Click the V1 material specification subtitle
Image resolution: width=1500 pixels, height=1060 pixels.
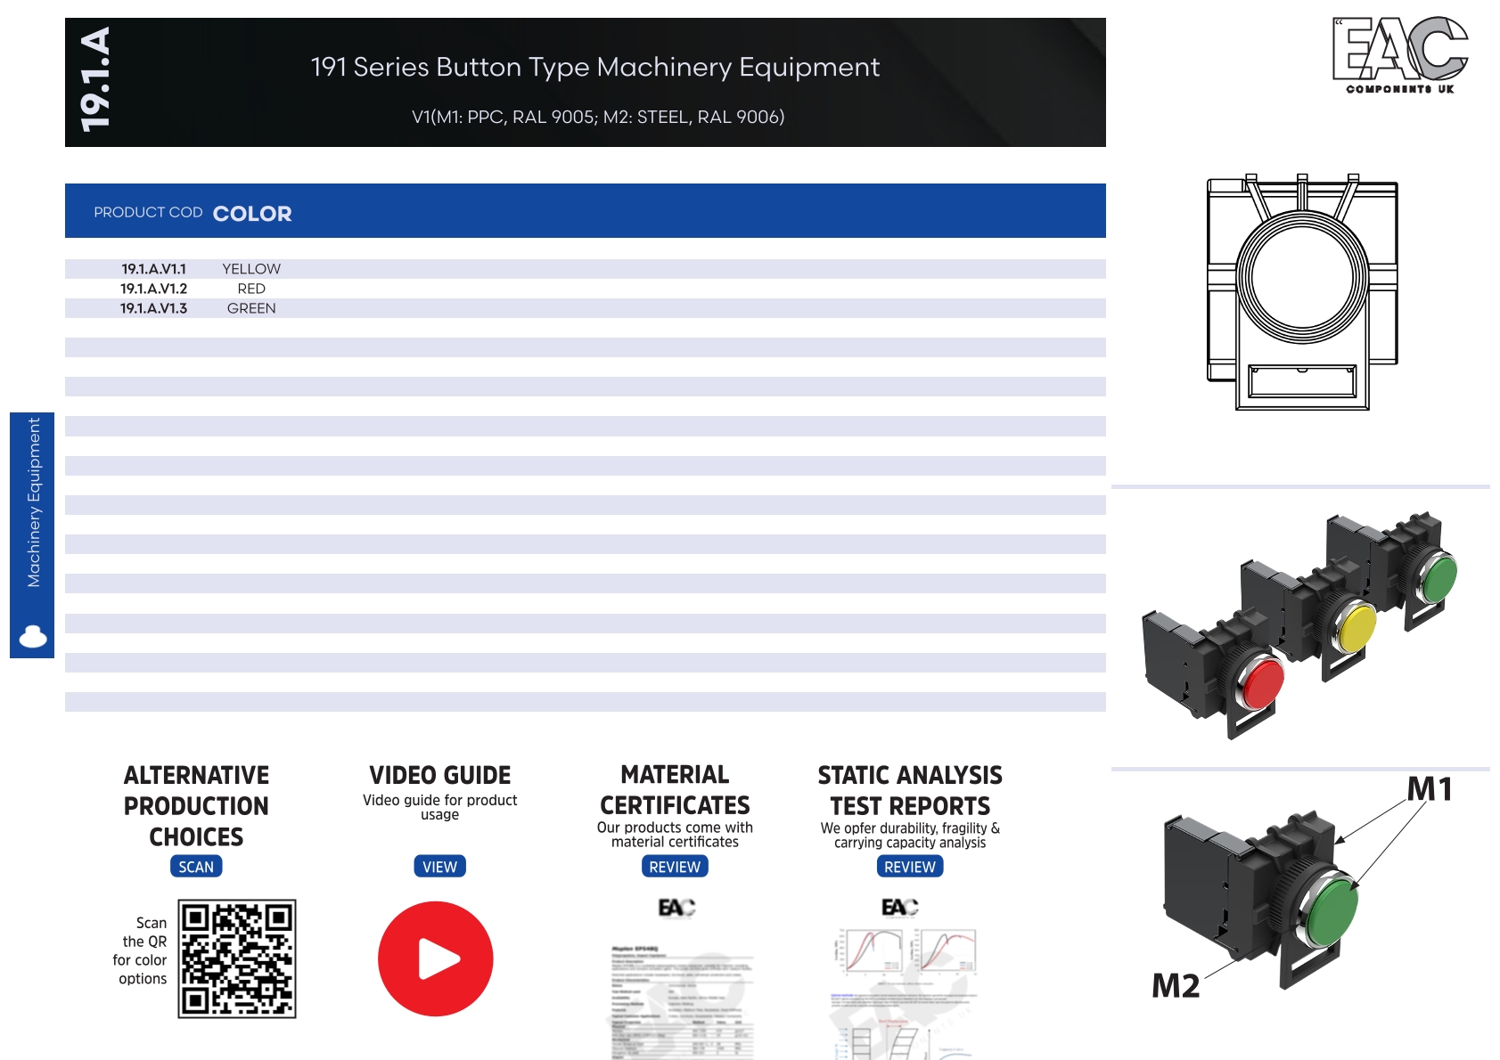(598, 117)
